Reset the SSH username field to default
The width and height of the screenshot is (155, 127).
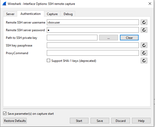click(144, 22)
